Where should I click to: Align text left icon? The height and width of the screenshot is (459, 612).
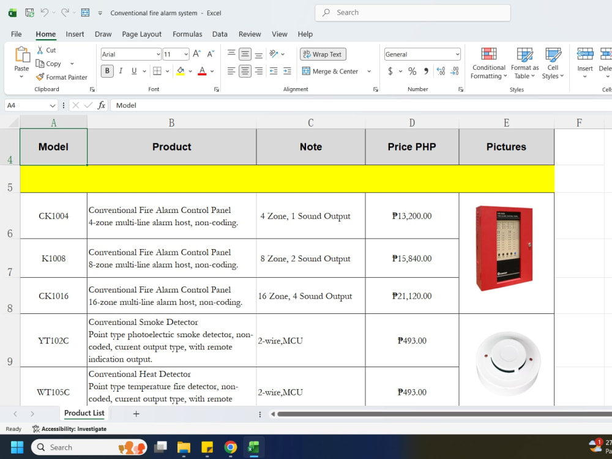[231, 71]
